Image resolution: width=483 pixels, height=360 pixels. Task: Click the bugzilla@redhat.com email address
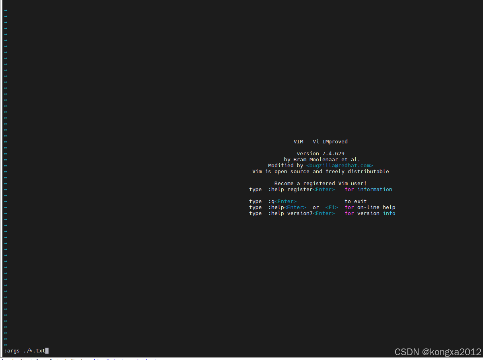[x=340, y=165]
